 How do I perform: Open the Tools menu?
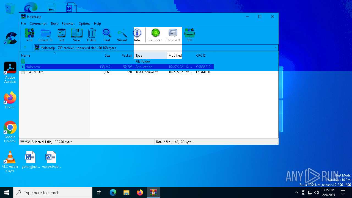(x=54, y=24)
